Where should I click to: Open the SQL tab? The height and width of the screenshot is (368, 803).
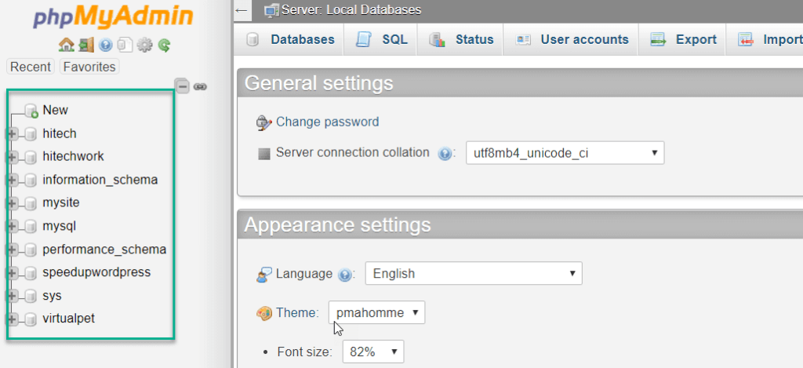(382, 39)
